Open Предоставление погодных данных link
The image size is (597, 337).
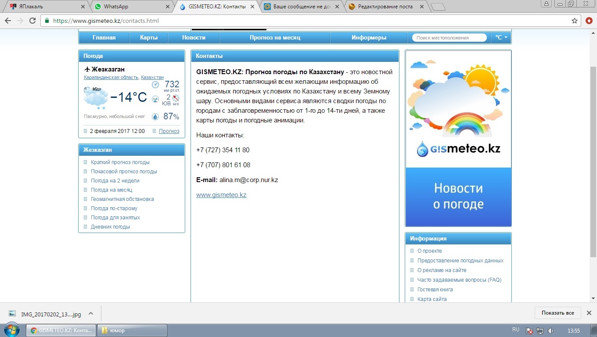pos(460,261)
